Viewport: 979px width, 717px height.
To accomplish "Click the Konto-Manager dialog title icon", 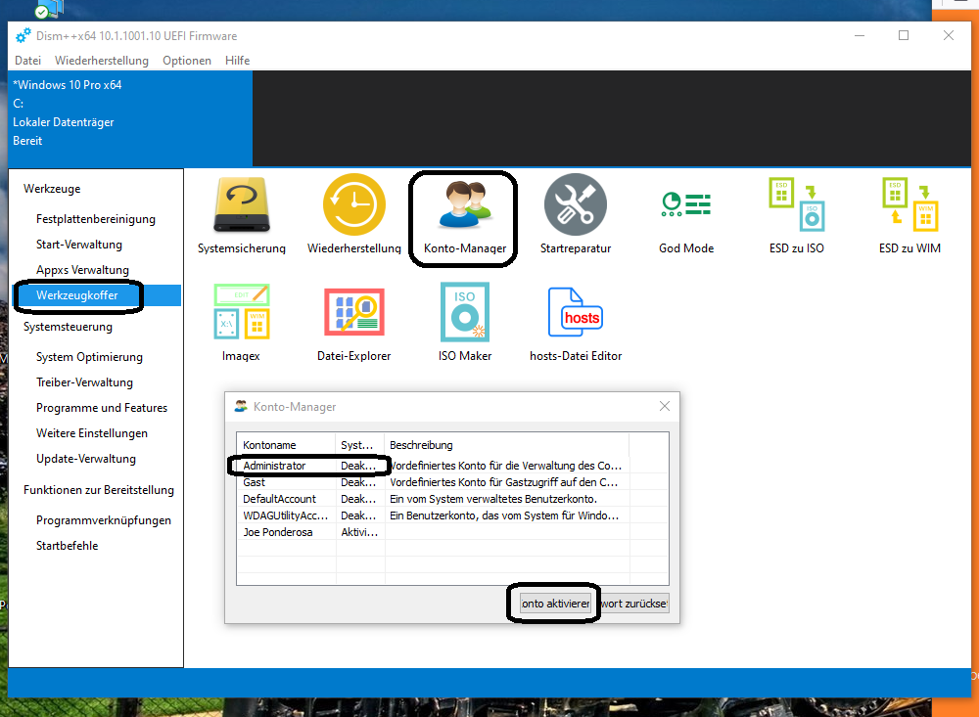I will (241, 406).
